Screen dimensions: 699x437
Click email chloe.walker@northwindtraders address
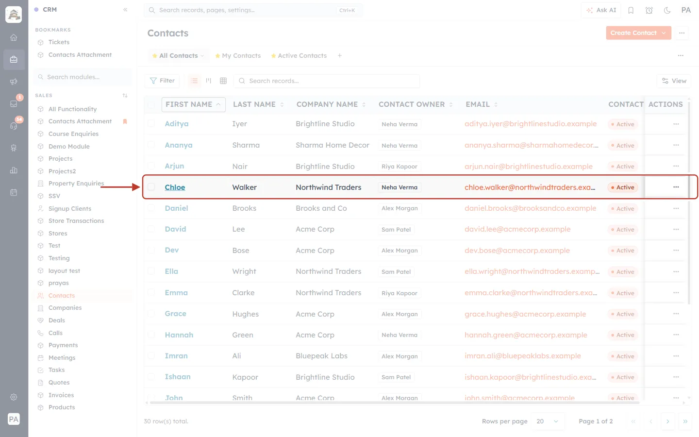point(530,187)
